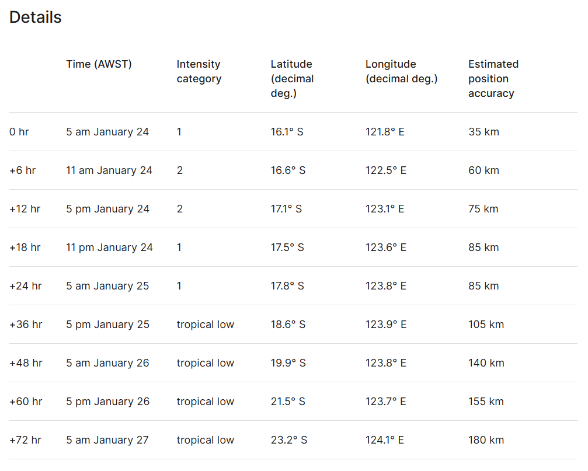588x471 pixels.
Task: Click the Details heading
Action: [36, 18]
